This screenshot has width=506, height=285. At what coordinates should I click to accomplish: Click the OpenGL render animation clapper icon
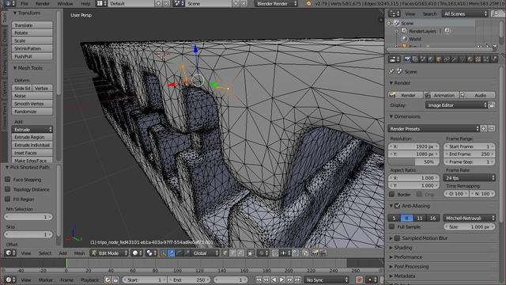click(323, 253)
